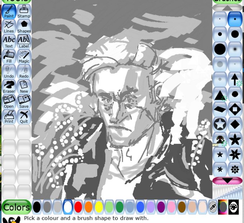Screen dimensions: 244x223
Task: Pick the six-petal flower brush
Action: [x=235, y=155]
